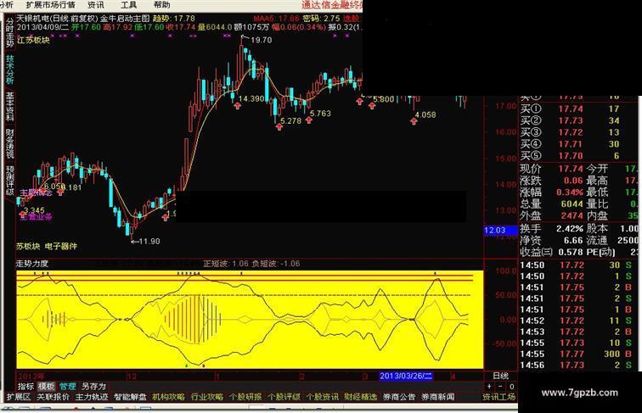Click red arrow below 5.278 label
This screenshot has width=642, height=413.
click(279, 126)
